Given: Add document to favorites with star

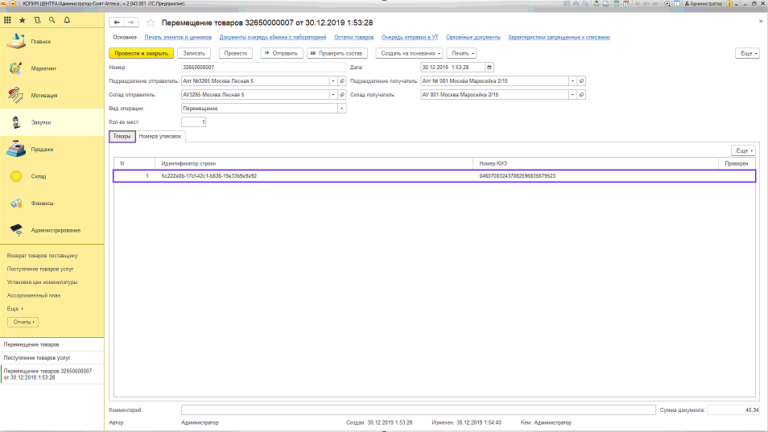Looking at the screenshot, I should coord(150,23).
